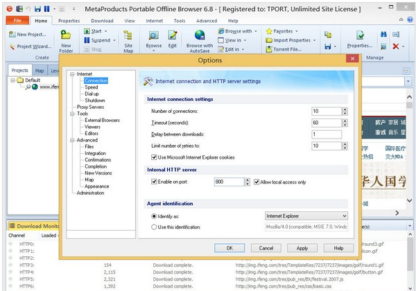This screenshot has height=291, width=416.
Task: Select Appearance in options tree
Action: pos(96,186)
